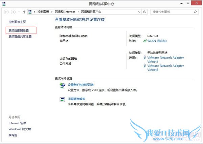Click the new connection setup icon
Image resolution: width=203 pixels, height=144 pixels.
click(62, 85)
